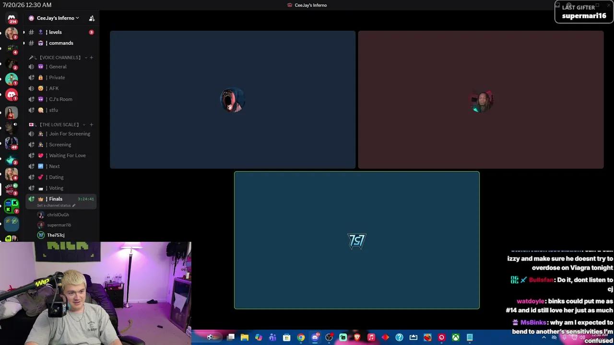Open Microsoft Store from taskbar
Viewport: 614px width, 345px height.
point(286,337)
